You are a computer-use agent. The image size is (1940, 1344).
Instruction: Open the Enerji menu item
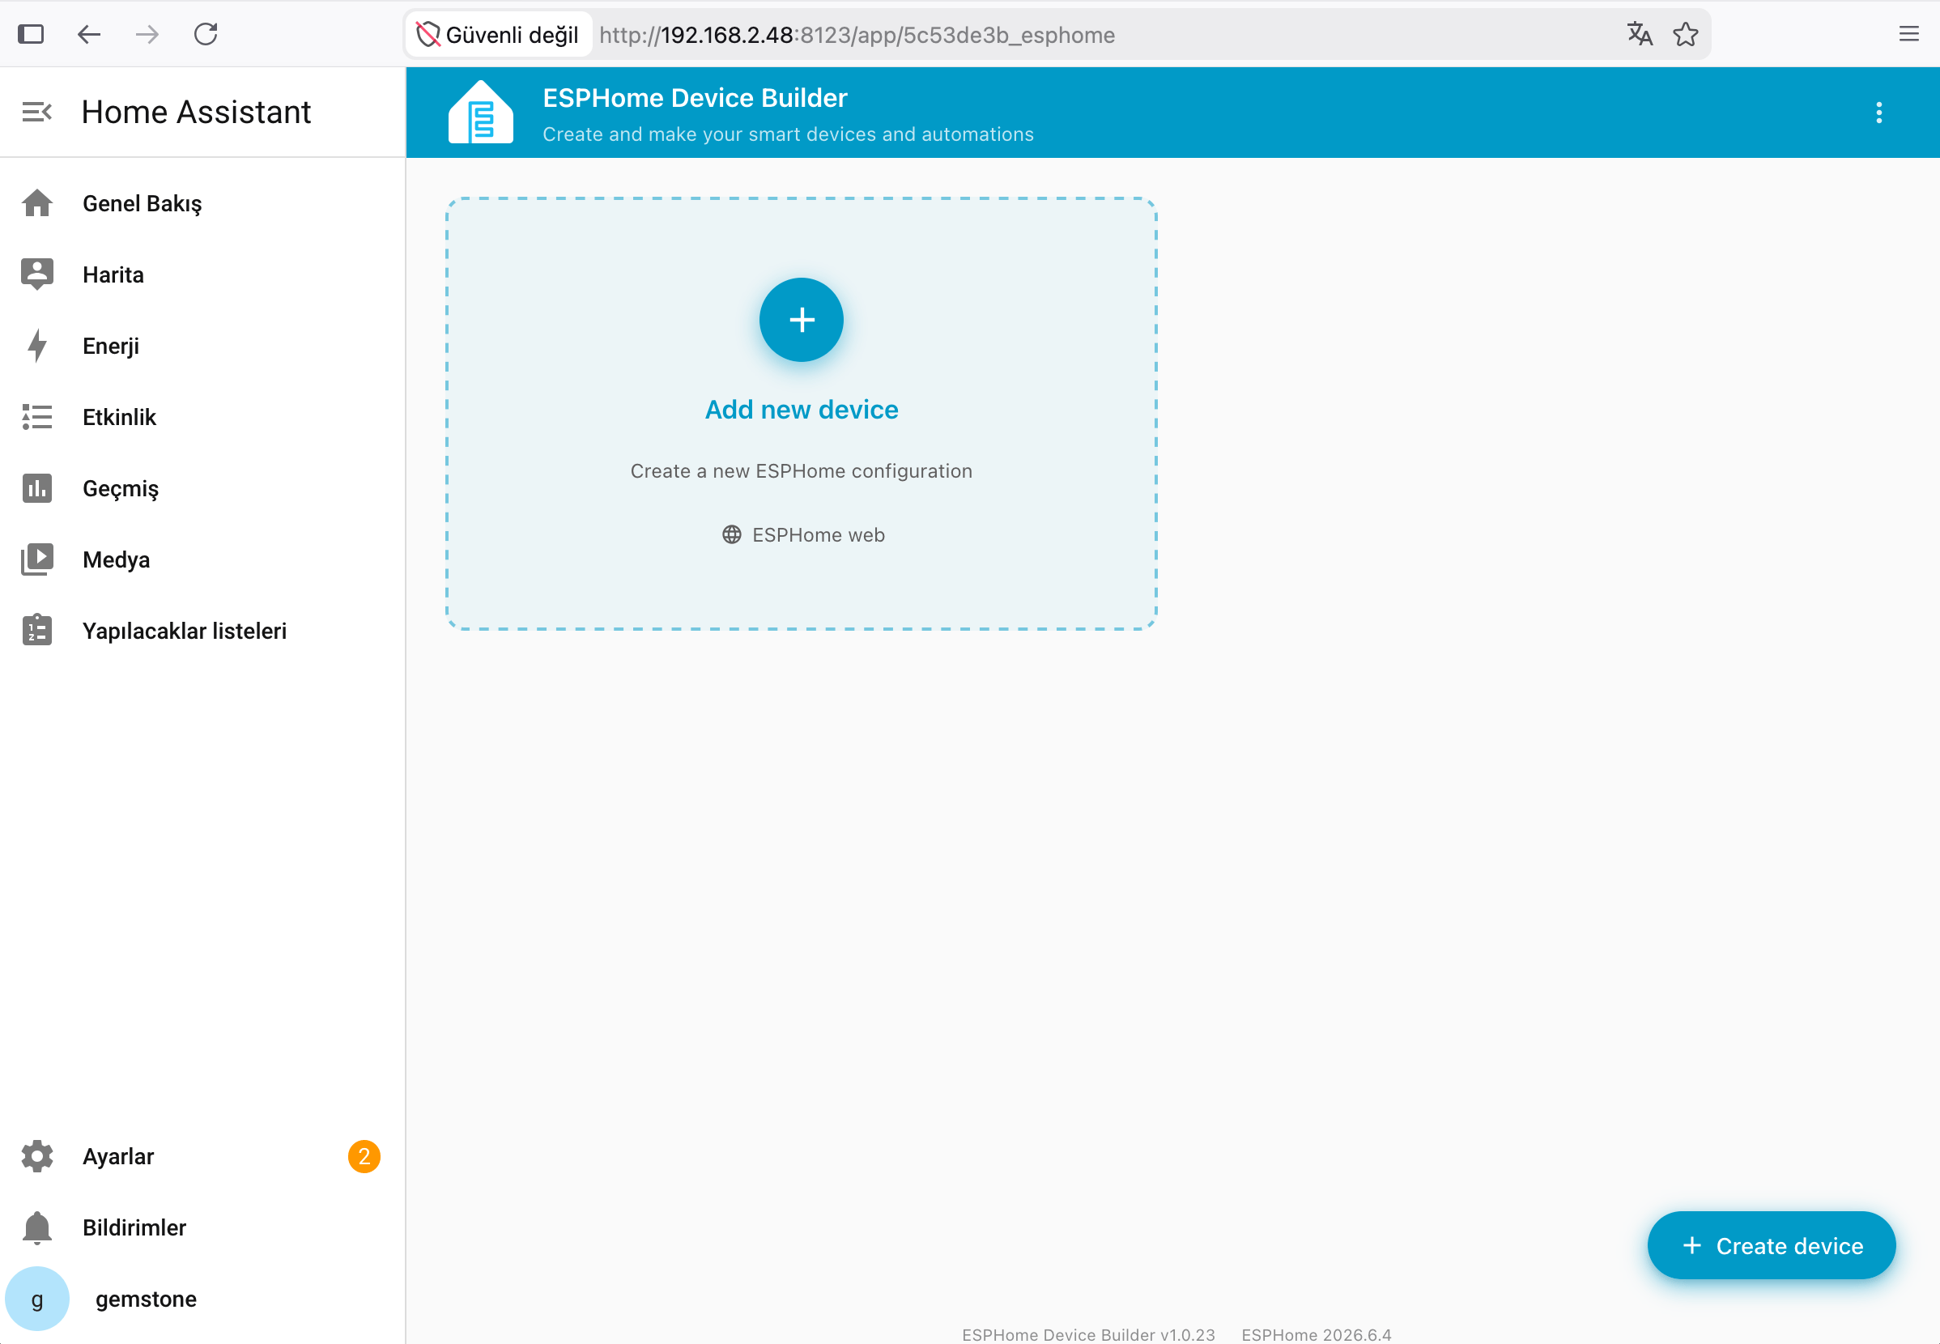pos(202,346)
